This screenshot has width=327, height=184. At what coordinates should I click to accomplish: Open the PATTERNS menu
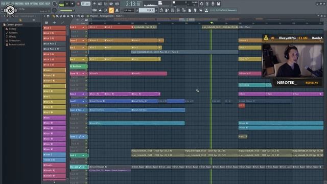point(19,4)
